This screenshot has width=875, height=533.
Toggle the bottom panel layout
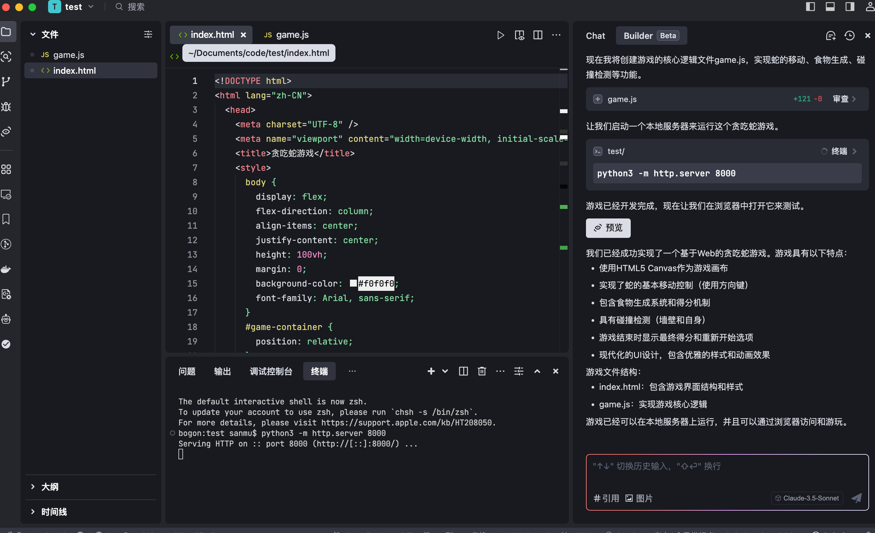[830, 6]
